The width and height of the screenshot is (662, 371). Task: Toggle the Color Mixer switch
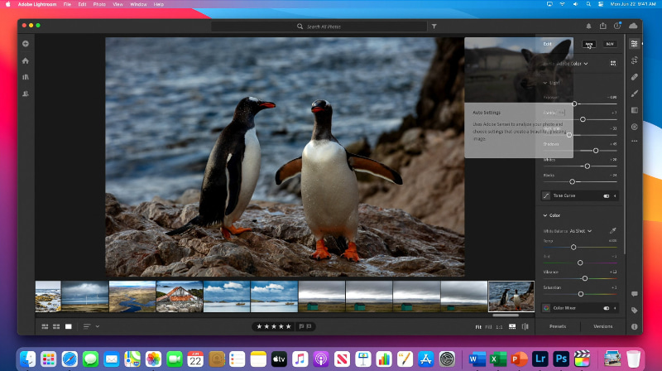607,308
